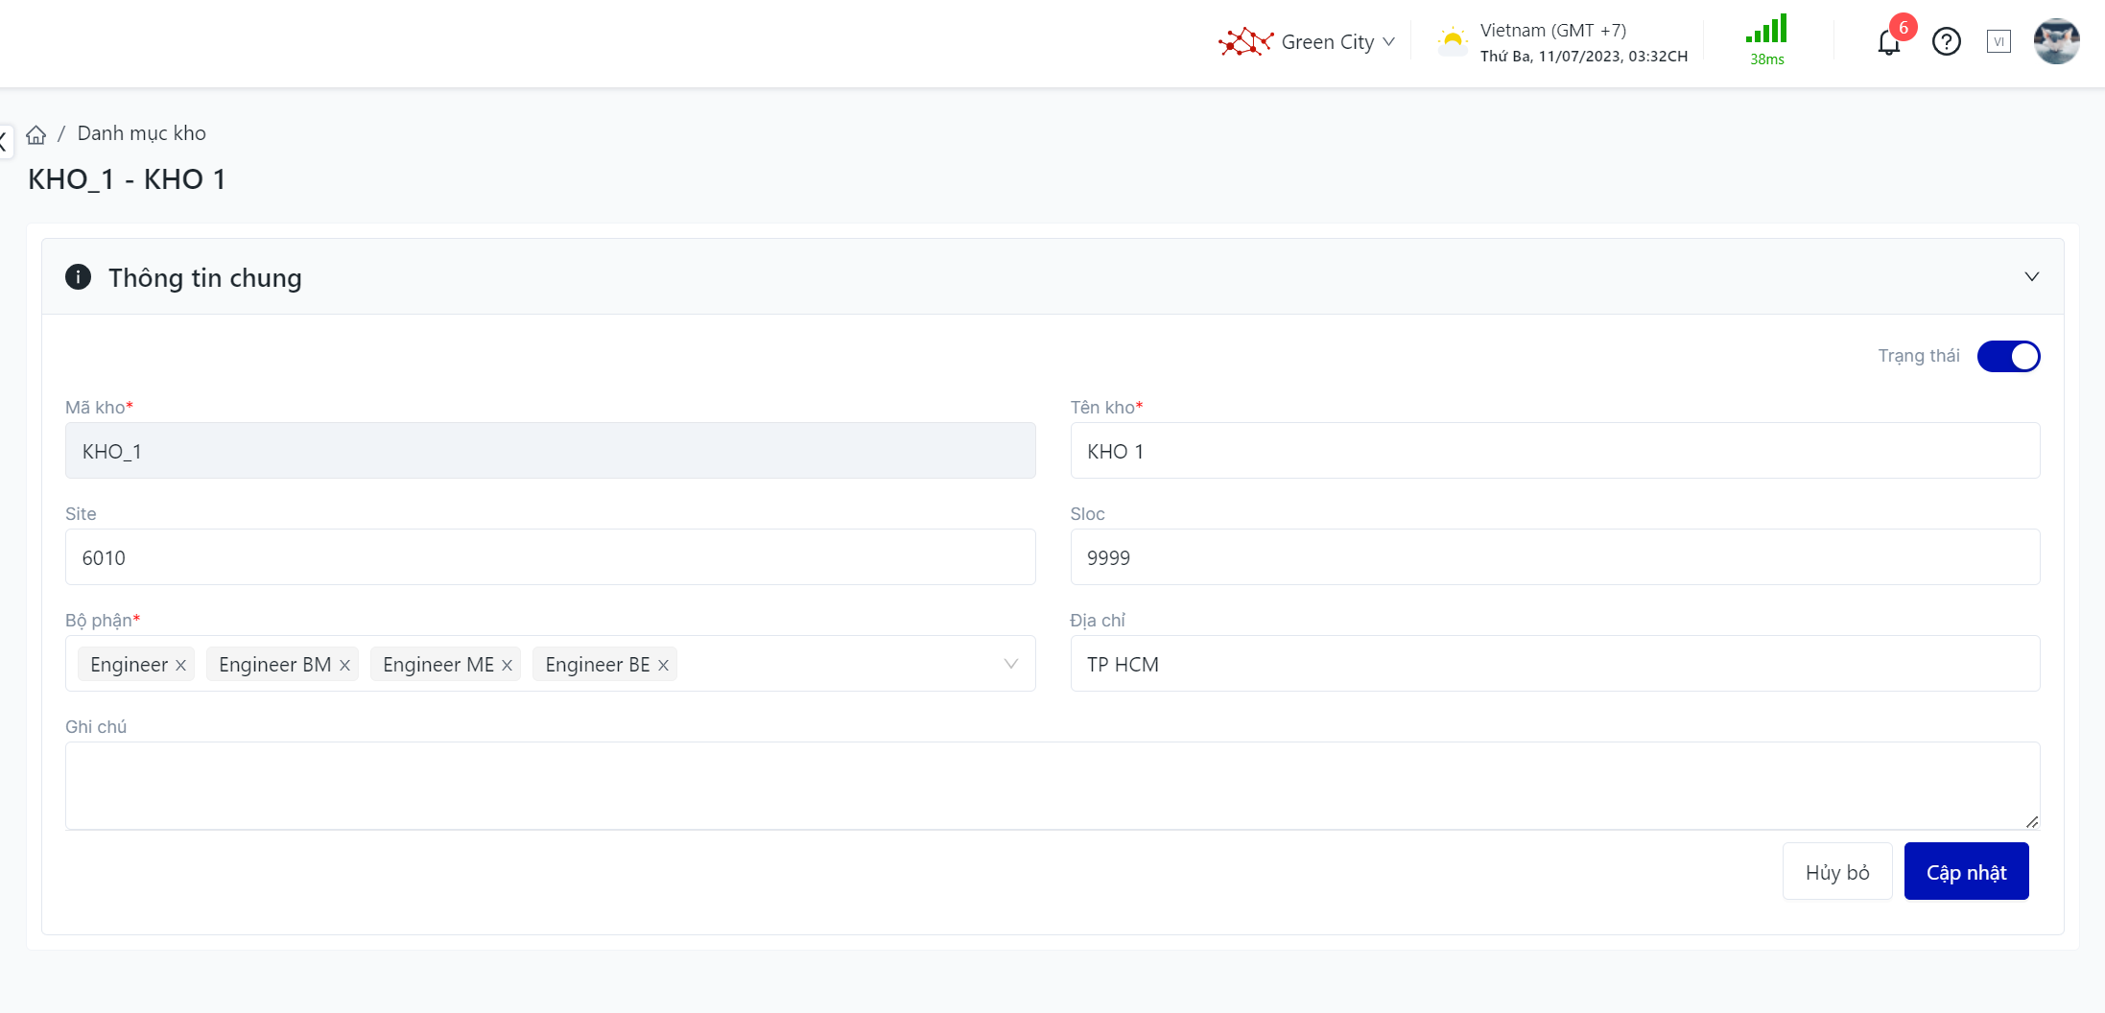Click the home icon in breadcrumb

36,134
